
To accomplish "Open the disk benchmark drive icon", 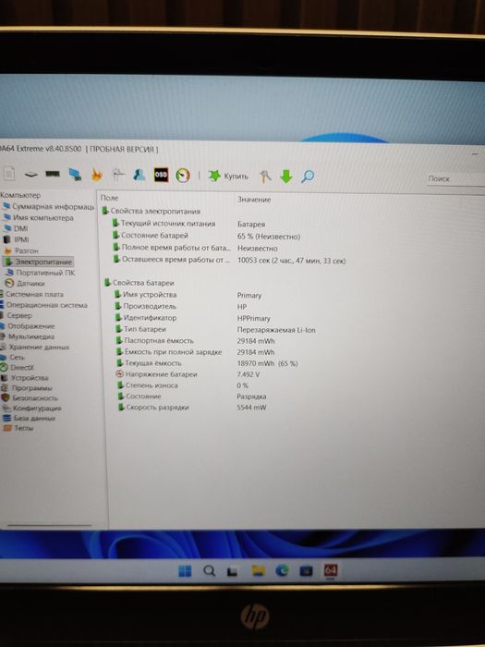I will 30,174.
